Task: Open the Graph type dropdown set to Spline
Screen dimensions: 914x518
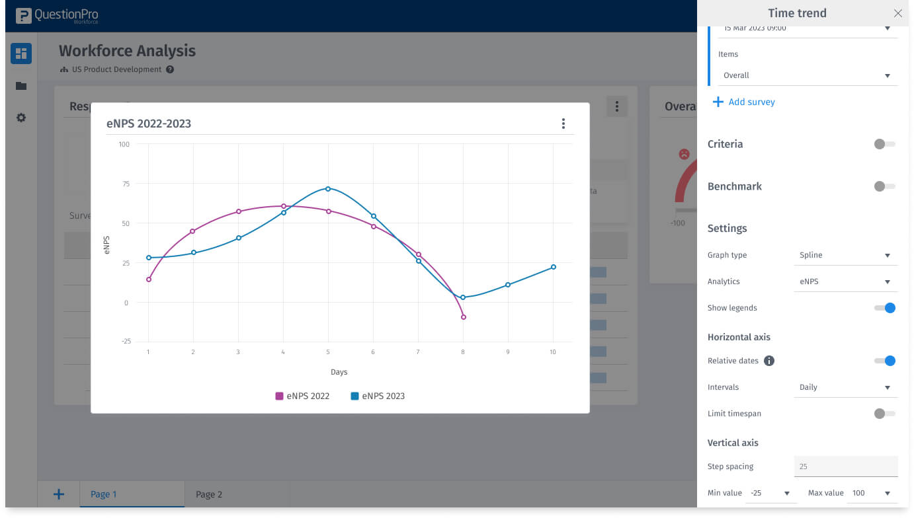Action: point(846,255)
